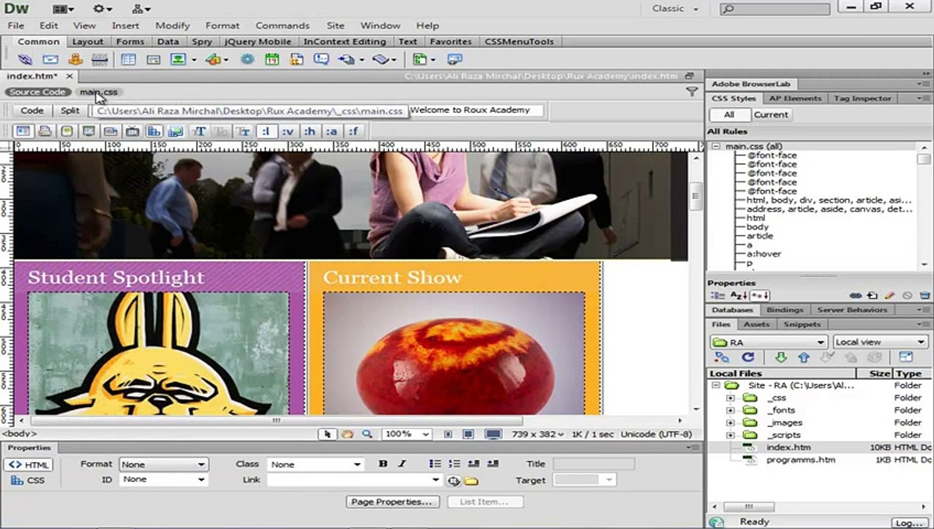This screenshot has height=529, width=934.
Task: Select the Zoom magnifier tool in status bar
Action: [x=366, y=434]
